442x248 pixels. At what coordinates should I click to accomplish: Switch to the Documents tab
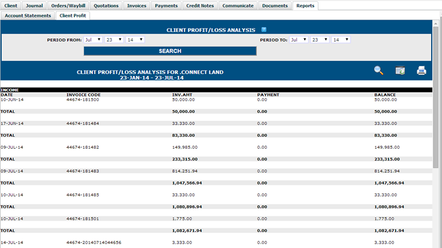[275, 6]
